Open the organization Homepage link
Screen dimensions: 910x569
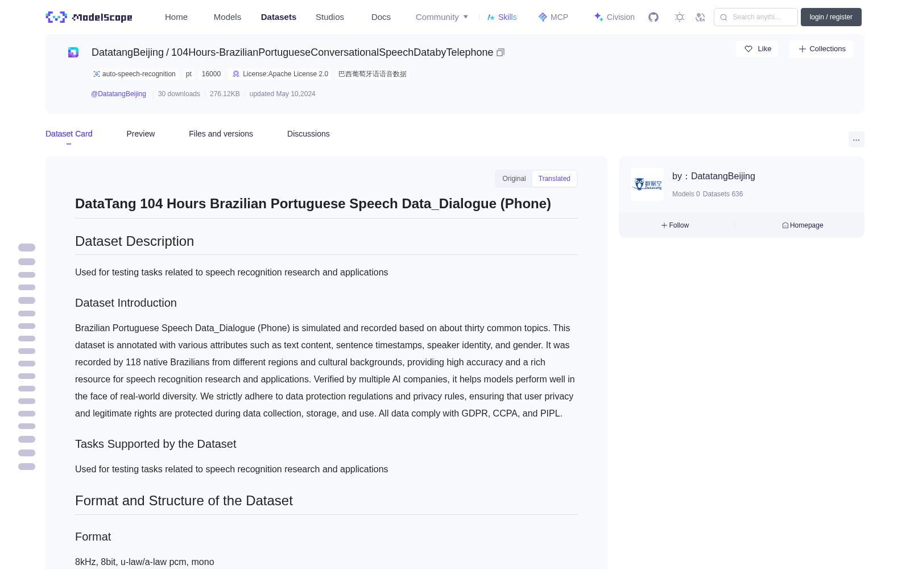tap(803, 225)
